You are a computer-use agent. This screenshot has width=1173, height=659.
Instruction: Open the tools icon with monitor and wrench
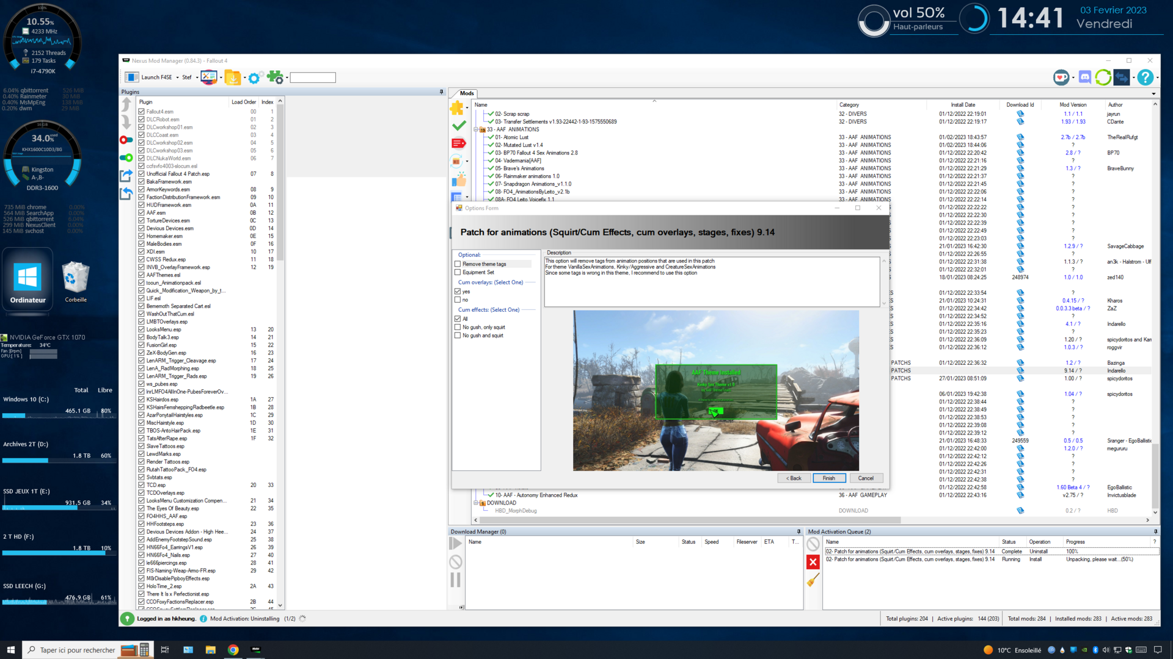(x=208, y=77)
